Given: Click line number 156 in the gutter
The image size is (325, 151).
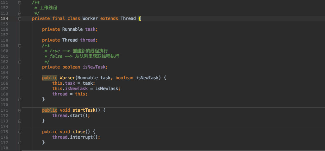Looking at the screenshot, I should pyautogui.click(x=4, y=29).
